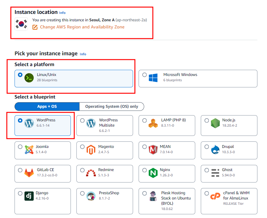Click the '28 blueprints' text
Image resolution: width=267 pixels, height=218 pixels.
pos(47,80)
